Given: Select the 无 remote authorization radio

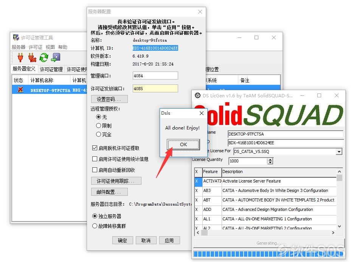Looking at the screenshot, I should coord(98,117).
